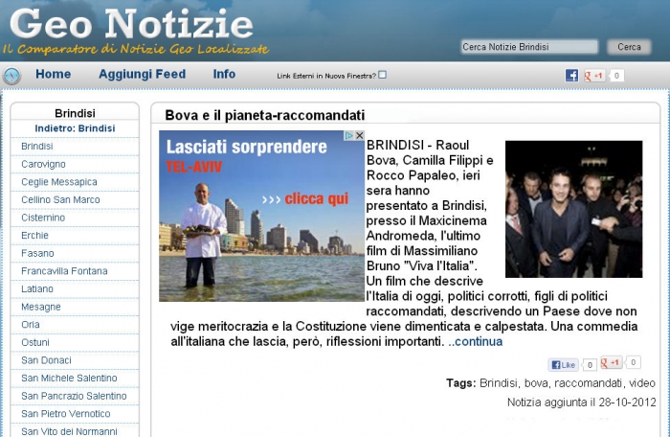Select San Pietro Vernotico in the sidebar
670x437 pixels.
[66, 414]
